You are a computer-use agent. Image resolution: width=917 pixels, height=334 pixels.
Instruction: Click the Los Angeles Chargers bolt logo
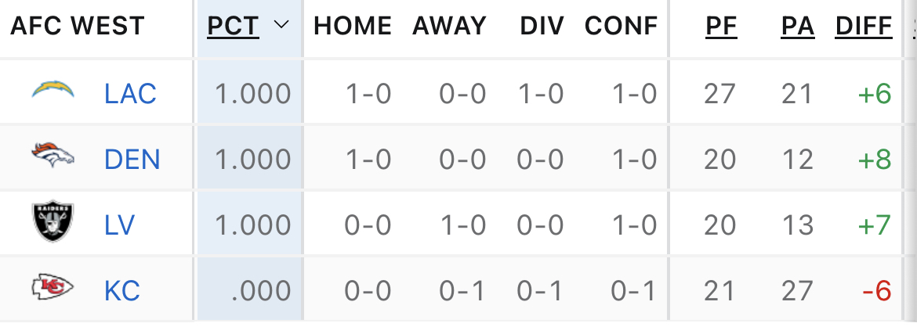click(x=53, y=90)
